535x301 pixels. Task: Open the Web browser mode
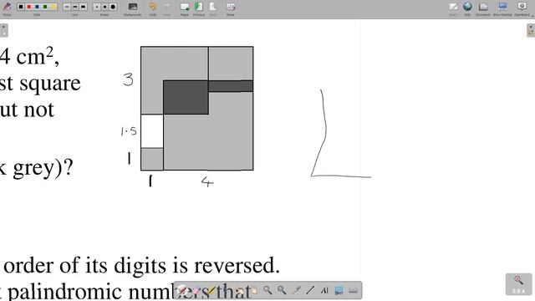(467, 8)
